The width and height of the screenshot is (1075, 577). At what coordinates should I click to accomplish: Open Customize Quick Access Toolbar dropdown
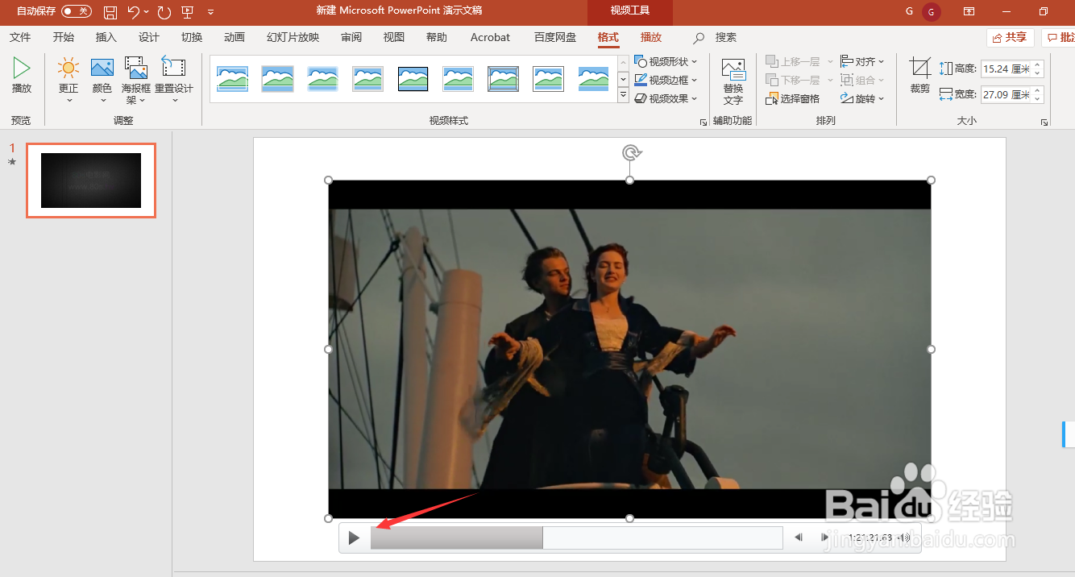click(210, 12)
